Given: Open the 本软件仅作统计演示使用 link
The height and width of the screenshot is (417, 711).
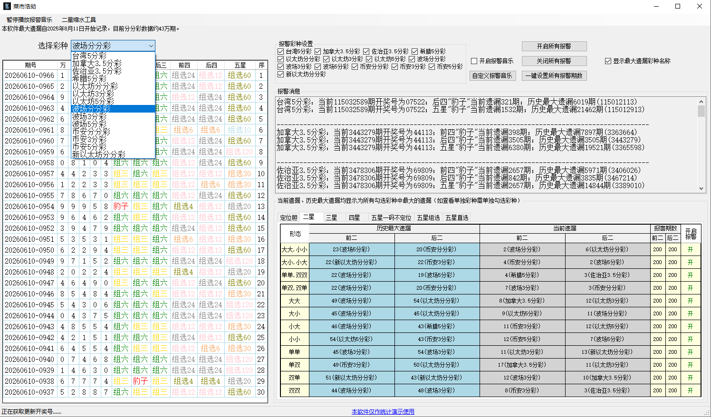Looking at the screenshot, I should click(x=383, y=412).
